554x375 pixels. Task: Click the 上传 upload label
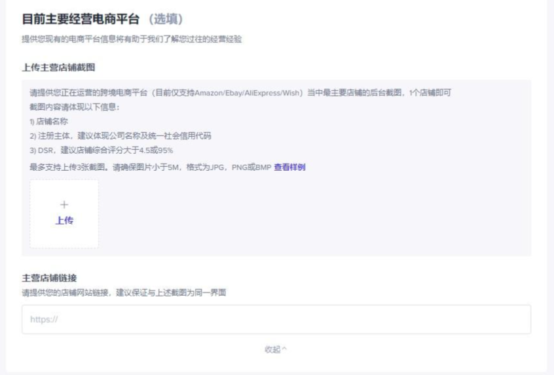pos(64,221)
